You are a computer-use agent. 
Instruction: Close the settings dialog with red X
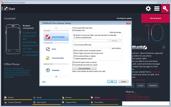tap(128, 23)
